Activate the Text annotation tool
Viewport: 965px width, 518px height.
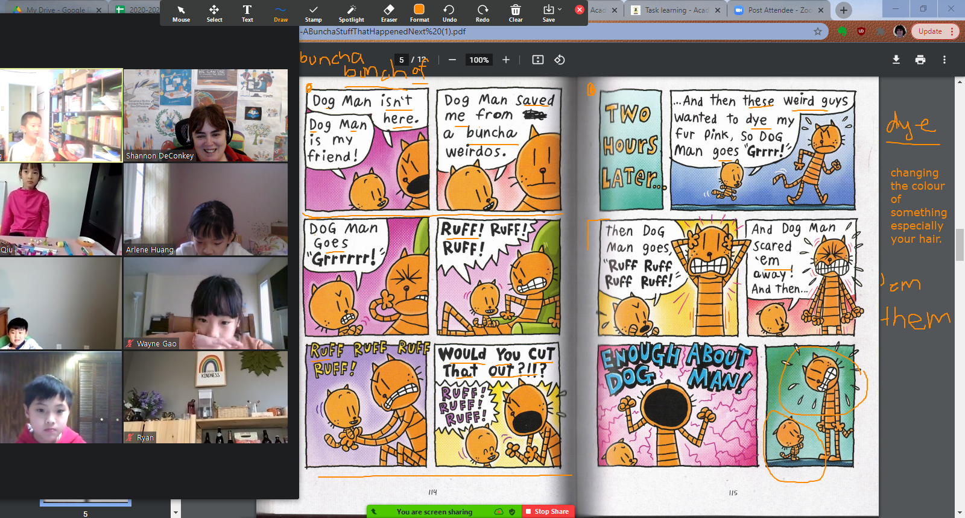click(x=247, y=13)
